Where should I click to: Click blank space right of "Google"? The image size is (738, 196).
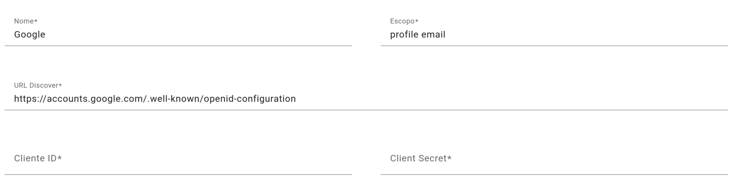click(x=198, y=35)
